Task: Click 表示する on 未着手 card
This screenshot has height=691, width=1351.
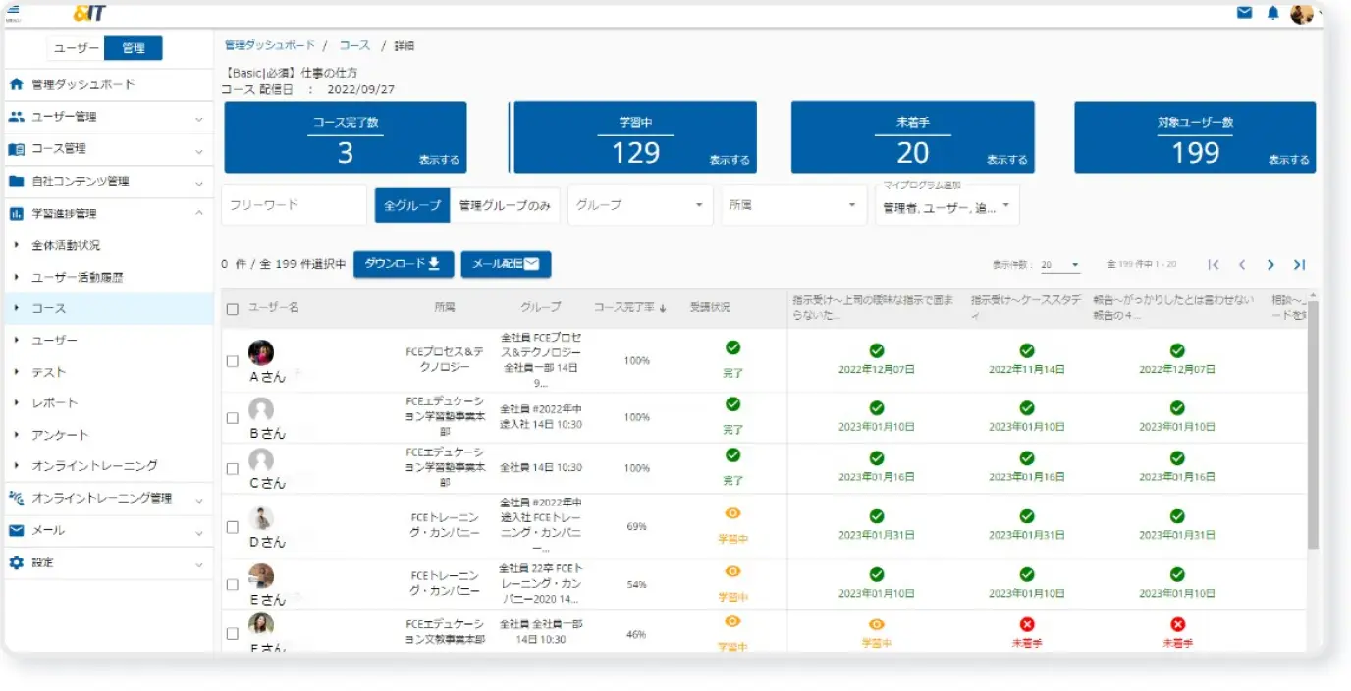Action: (1006, 160)
